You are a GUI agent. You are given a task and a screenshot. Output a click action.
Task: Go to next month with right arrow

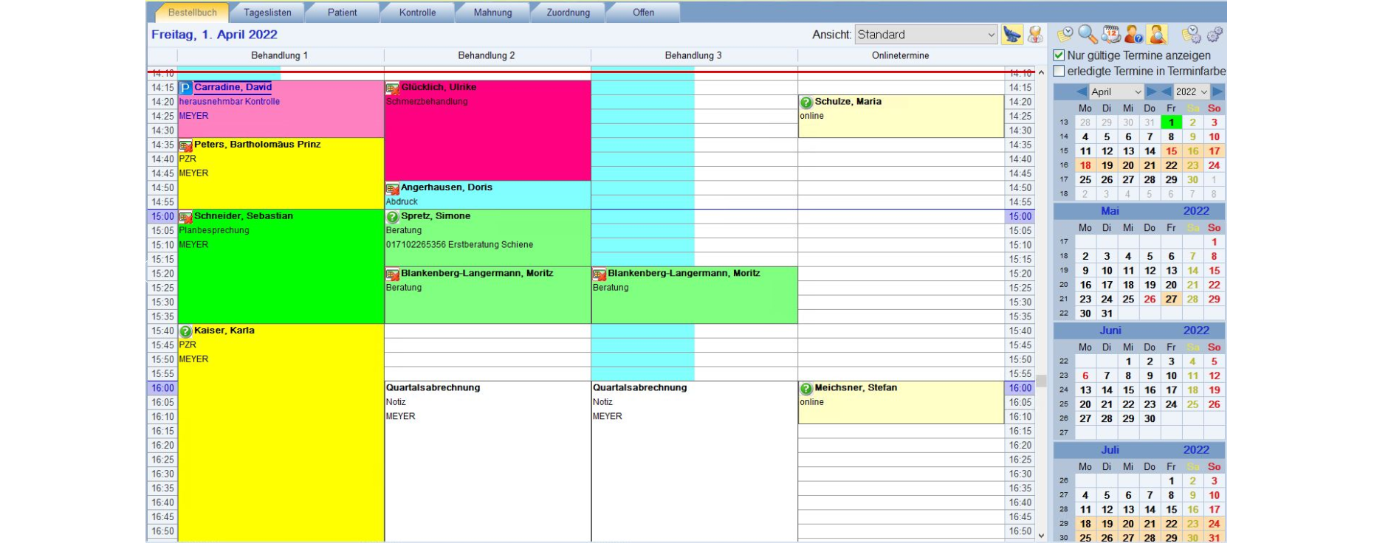pos(1151,91)
